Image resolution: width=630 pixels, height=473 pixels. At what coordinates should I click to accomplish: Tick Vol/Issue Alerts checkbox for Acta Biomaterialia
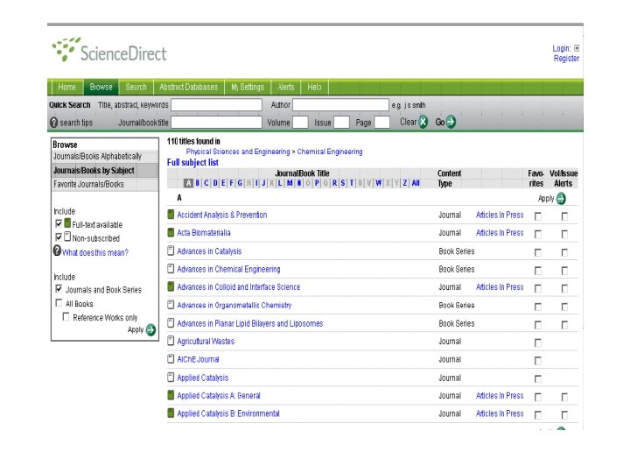point(564,235)
